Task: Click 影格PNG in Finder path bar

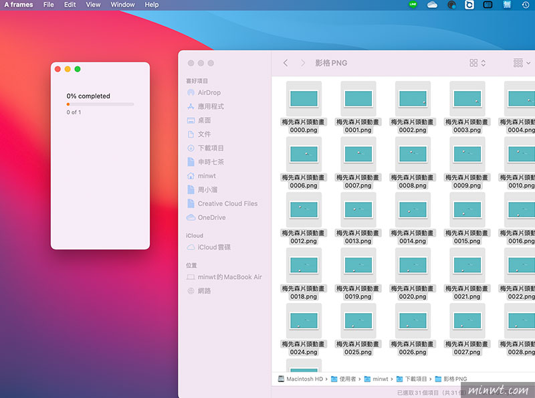Action: coord(451,379)
